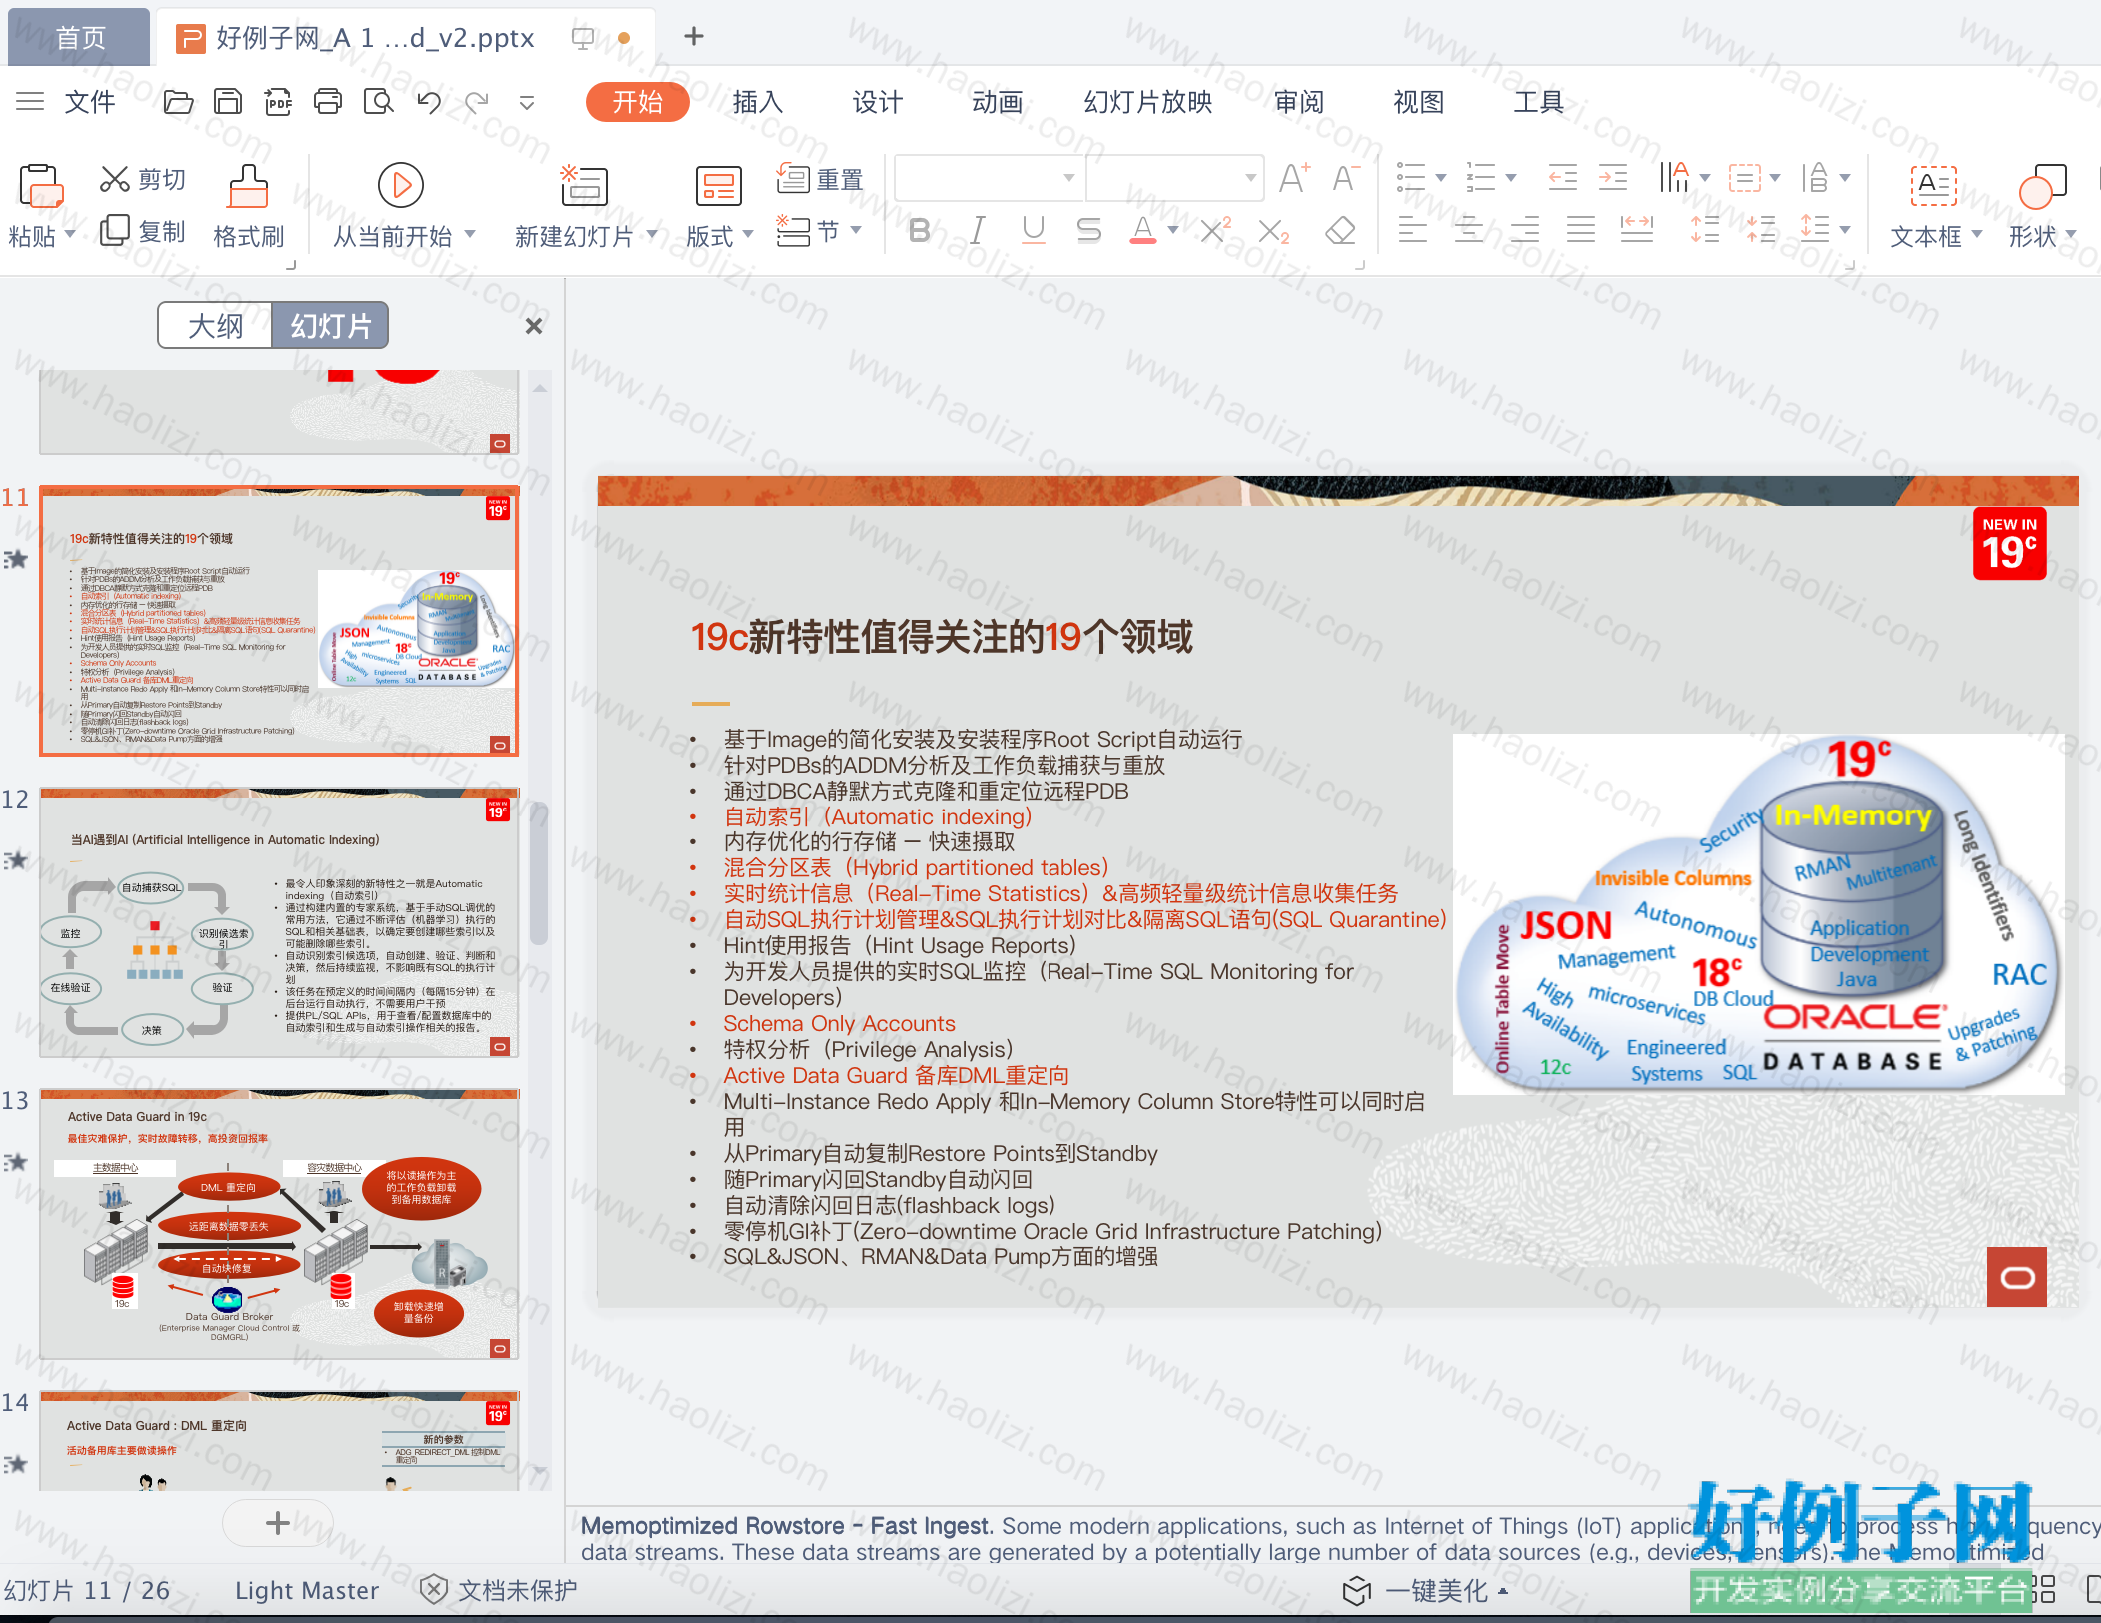This screenshot has height=1623, width=2101.
Task: Click the Save icon
Action: pyautogui.click(x=228, y=102)
